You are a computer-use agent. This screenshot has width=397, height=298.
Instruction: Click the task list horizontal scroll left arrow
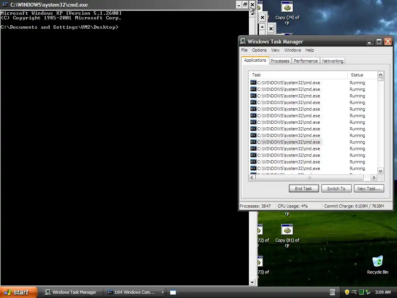(252, 178)
